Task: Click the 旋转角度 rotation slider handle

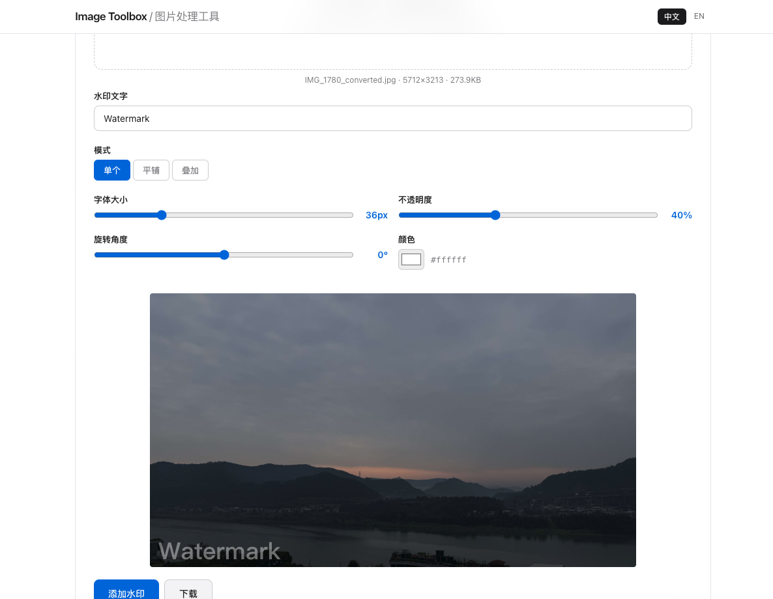Action: (x=224, y=255)
